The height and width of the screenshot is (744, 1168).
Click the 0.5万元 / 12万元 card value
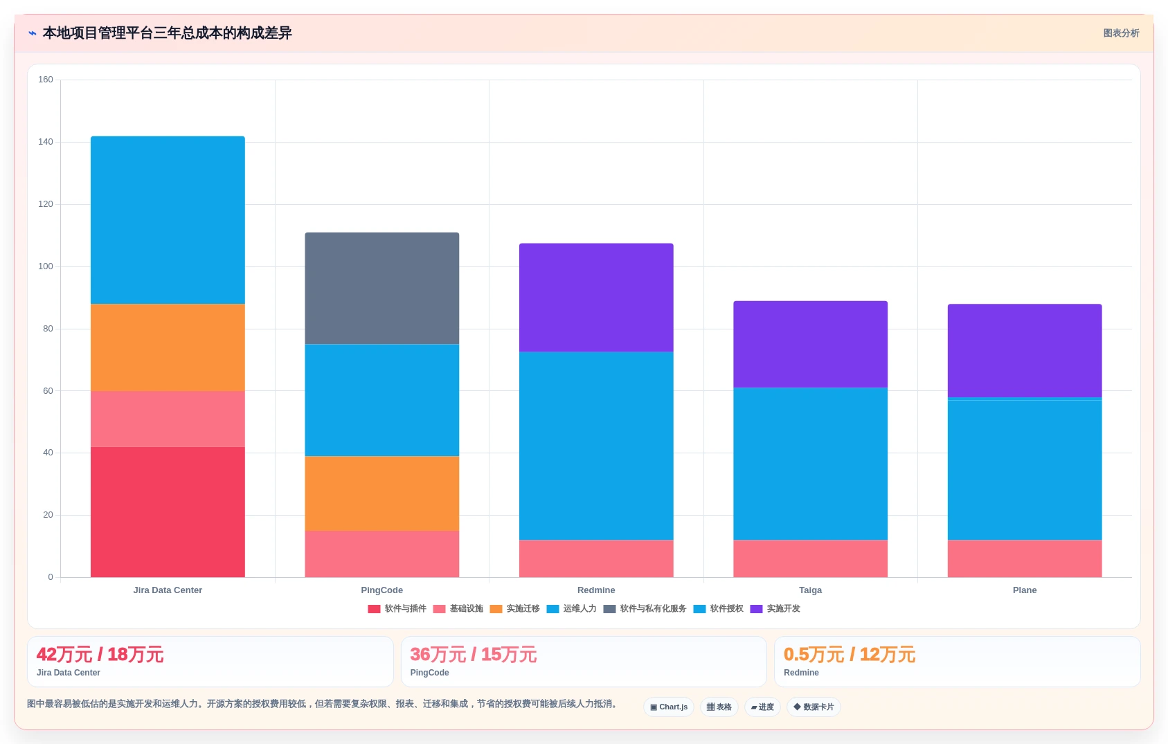[850, 655]
